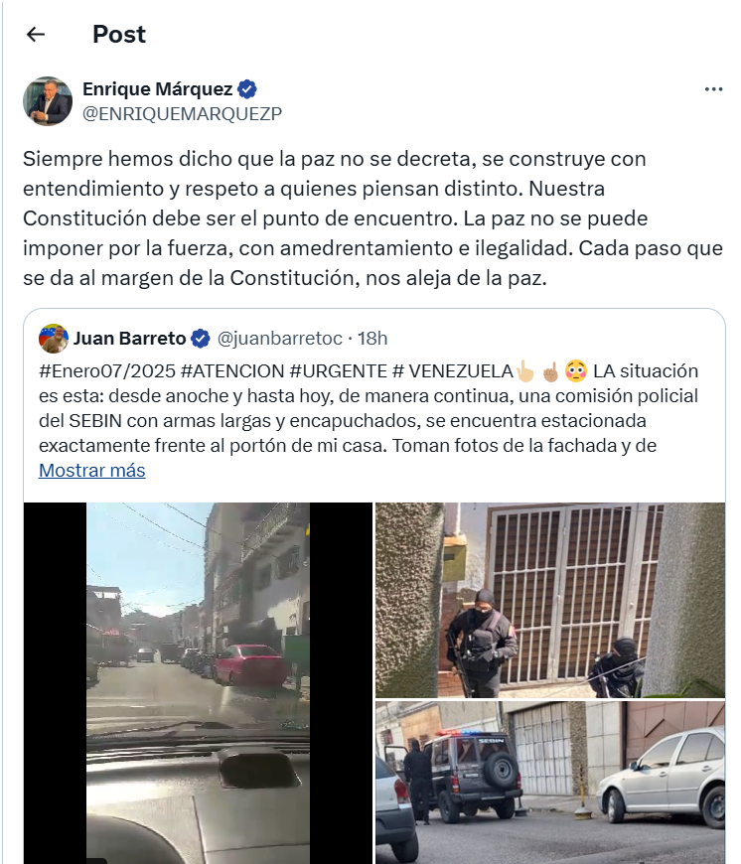Viewport: 741px width, 864px height.
Task: Open the 18h timestamp of quoted post
Action: (x=372, y=339)
